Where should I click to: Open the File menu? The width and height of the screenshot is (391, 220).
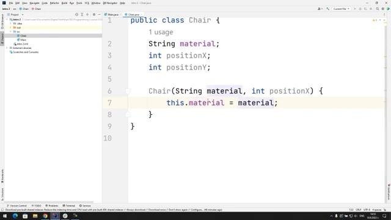pos(11,3)
